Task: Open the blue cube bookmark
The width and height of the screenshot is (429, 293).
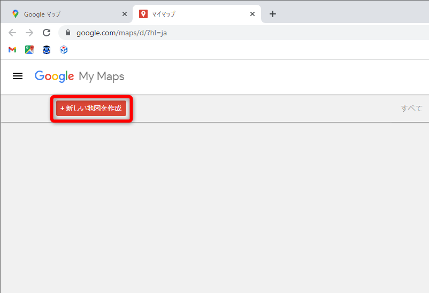Action: click(64, 50)
